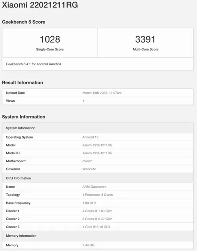The height and width of the screenshot is (251, 197).
Task: Click the Geekbench 5.4.1 for Android AArch64 text
Action: tap(33, 64)
